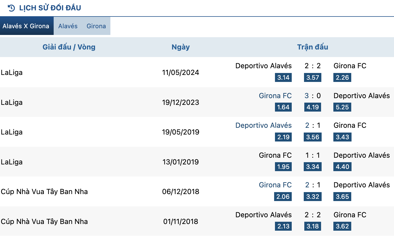394x236 pixels.
Task: Click the 3 : 0 score
Action: [313, 96]
